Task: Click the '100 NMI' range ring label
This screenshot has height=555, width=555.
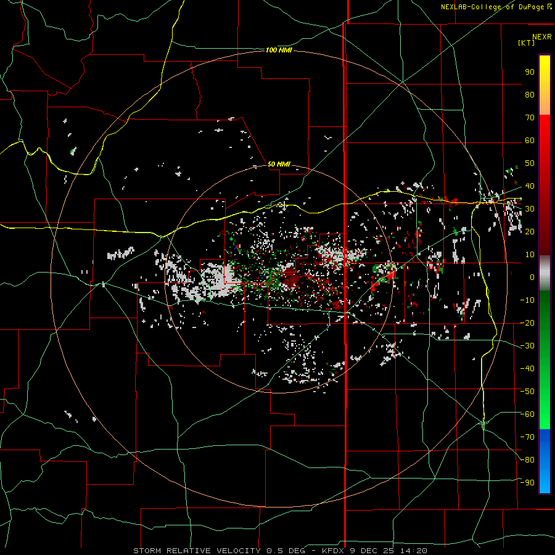Action: (279, 51)
